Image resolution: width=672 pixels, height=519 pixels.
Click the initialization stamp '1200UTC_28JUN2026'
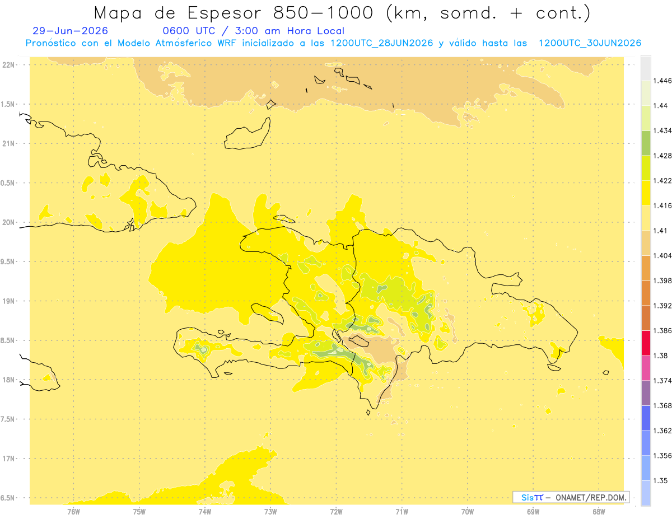[x=382, y=43]
